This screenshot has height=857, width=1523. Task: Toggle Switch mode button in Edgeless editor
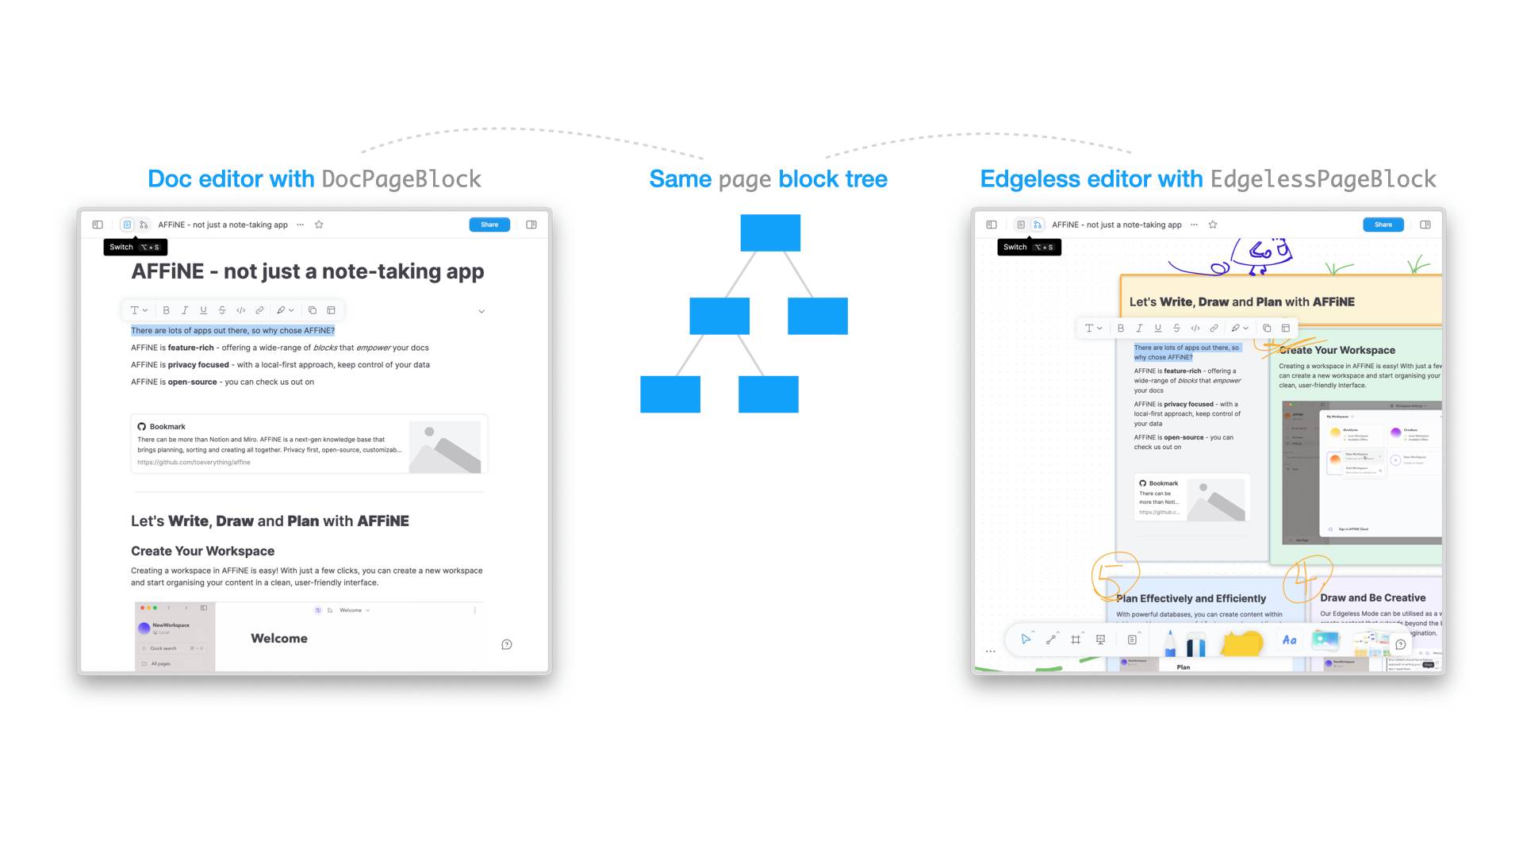point(1028,224)
